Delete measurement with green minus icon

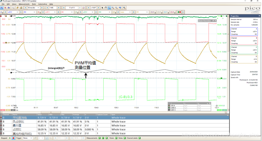point(103,138)
